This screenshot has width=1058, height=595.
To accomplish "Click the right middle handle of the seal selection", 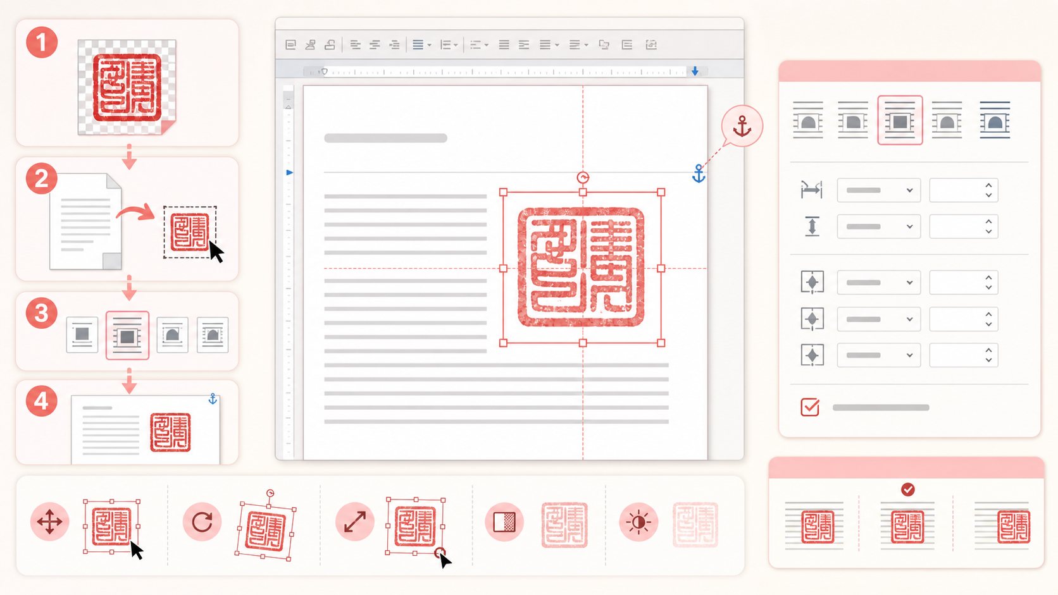I will [x=661, y=268].
